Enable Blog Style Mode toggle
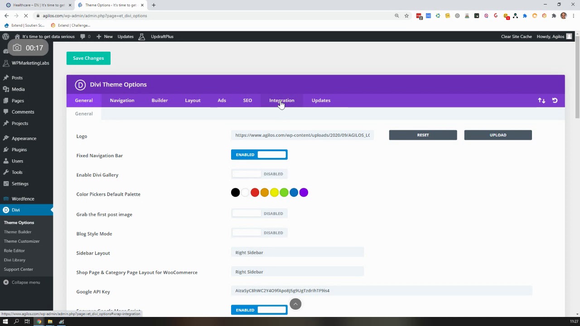 click(259, 233)
